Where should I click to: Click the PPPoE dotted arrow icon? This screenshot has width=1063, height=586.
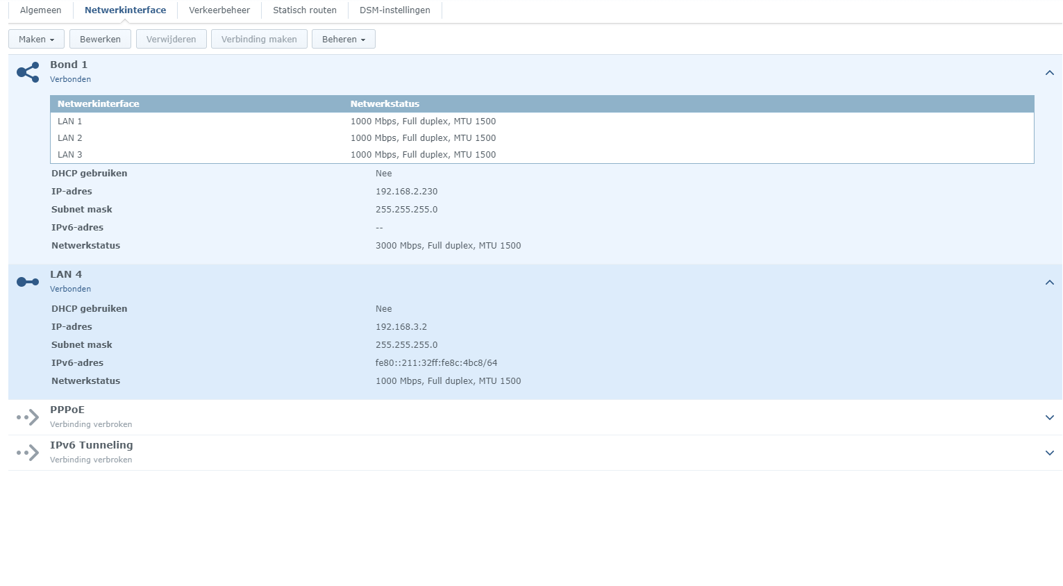click(x=28, y=417)
